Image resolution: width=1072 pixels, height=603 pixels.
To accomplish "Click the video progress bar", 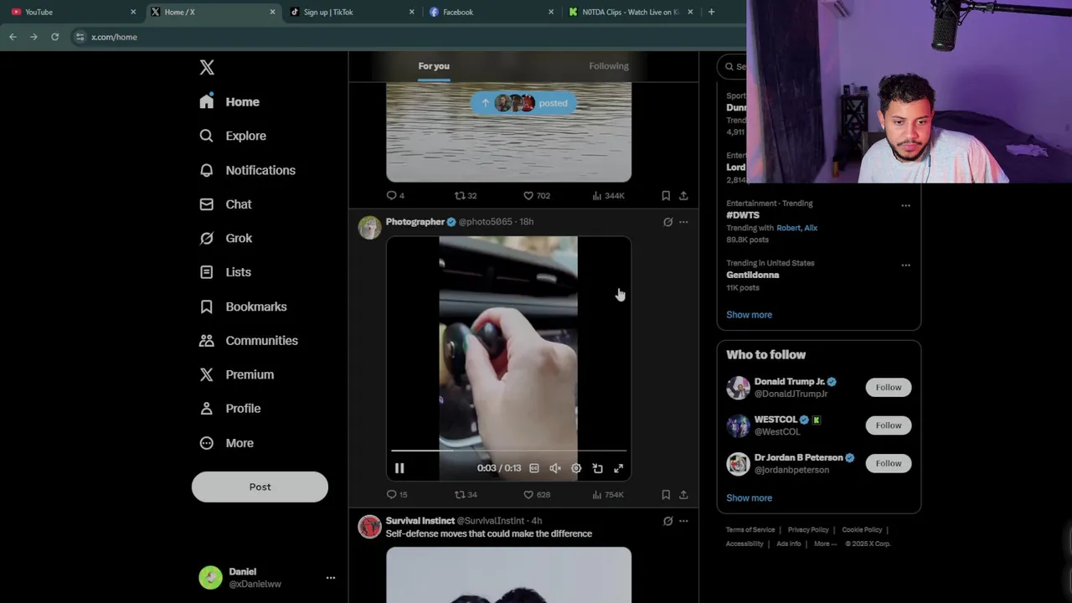I will 508,451.
